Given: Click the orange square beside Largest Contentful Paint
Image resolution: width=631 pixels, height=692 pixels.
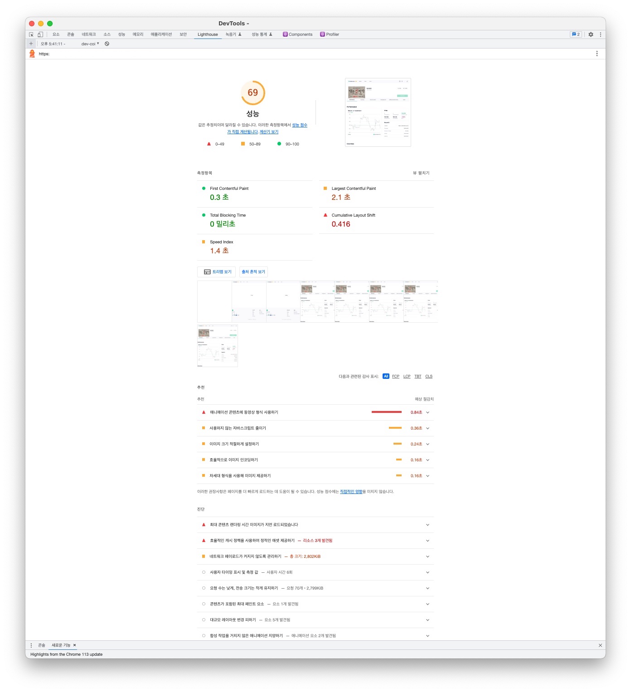Looking at the screenshot, I should [325, 189].
